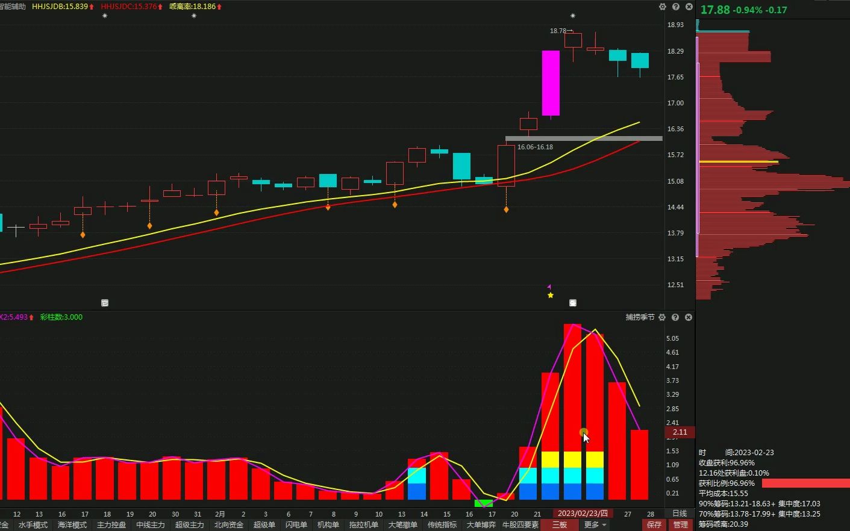Image resolution: width=850 pixels, height=531 pixels.
Task: Click the 18.78 high price label
Action: [558, 31]
